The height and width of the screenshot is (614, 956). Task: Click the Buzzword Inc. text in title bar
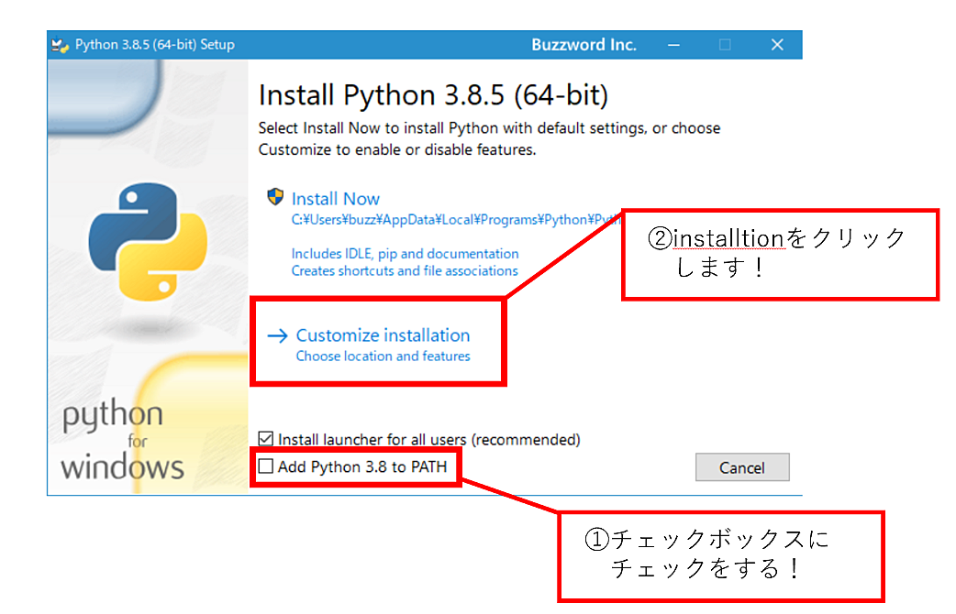pyautogui.click(x=584, y=45)
